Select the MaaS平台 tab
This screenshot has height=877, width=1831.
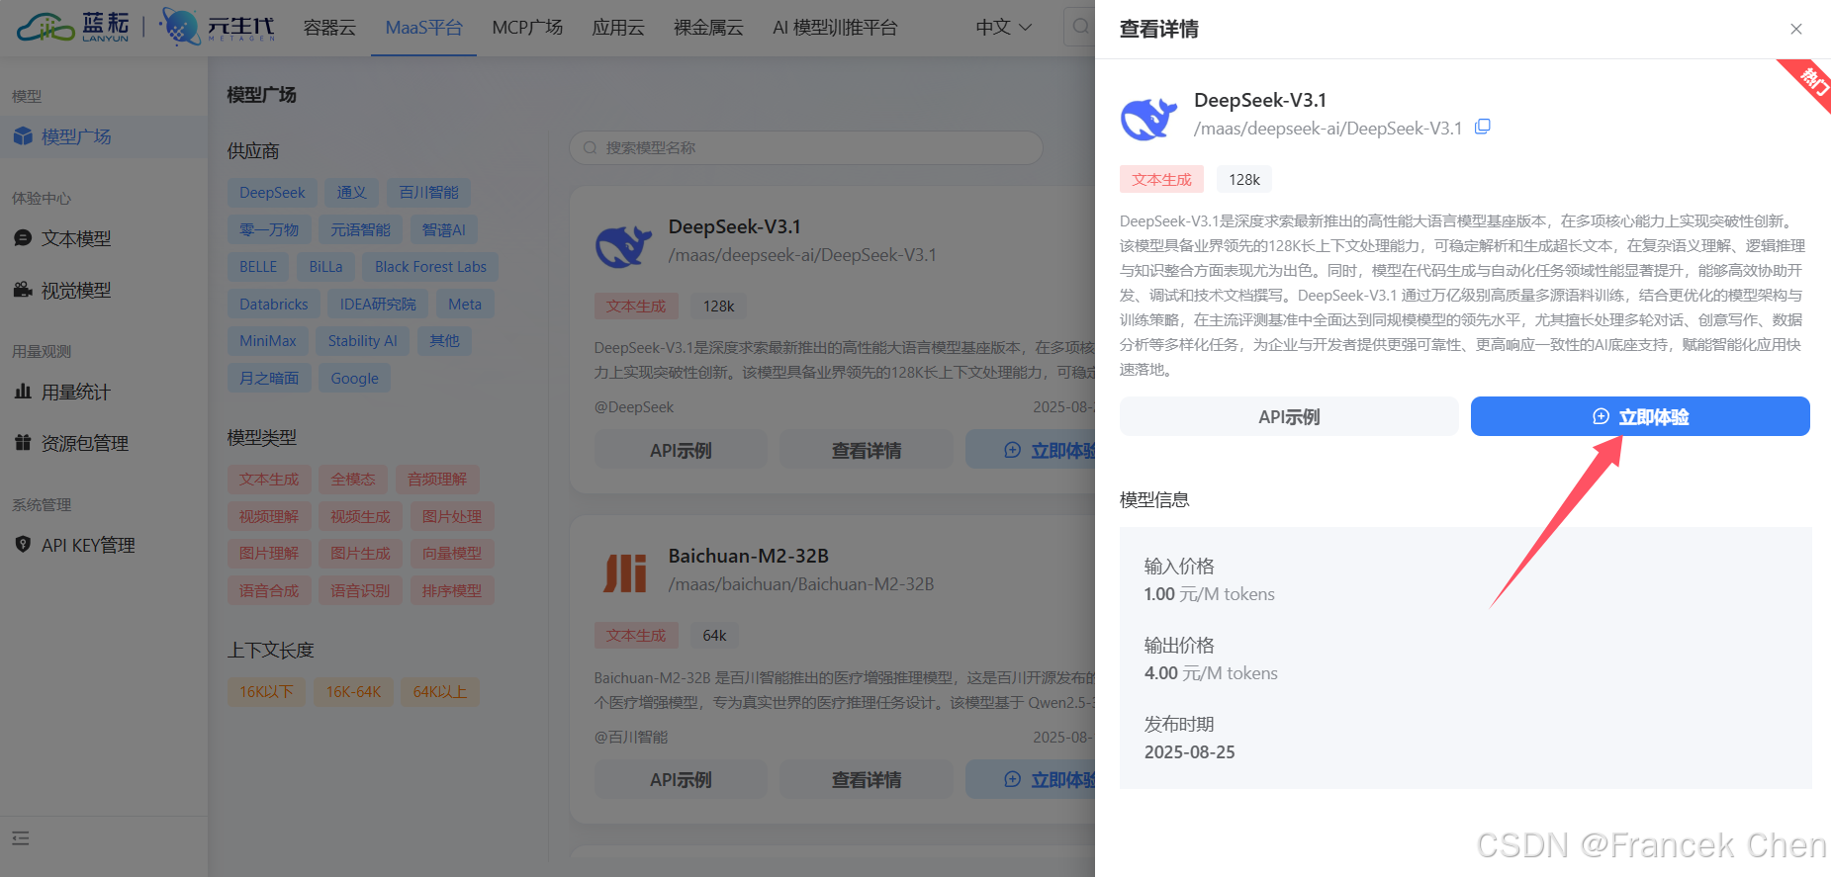point(424,28)
